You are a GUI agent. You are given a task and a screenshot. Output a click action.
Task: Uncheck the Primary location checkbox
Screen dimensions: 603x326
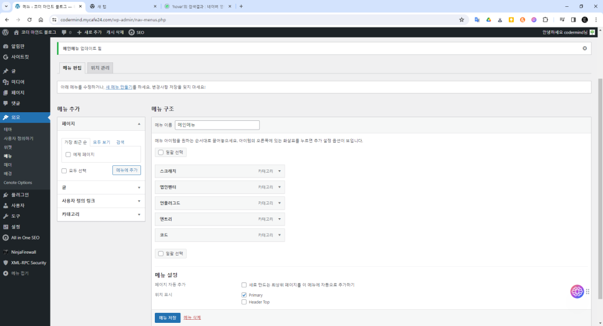tap(244, 295)
